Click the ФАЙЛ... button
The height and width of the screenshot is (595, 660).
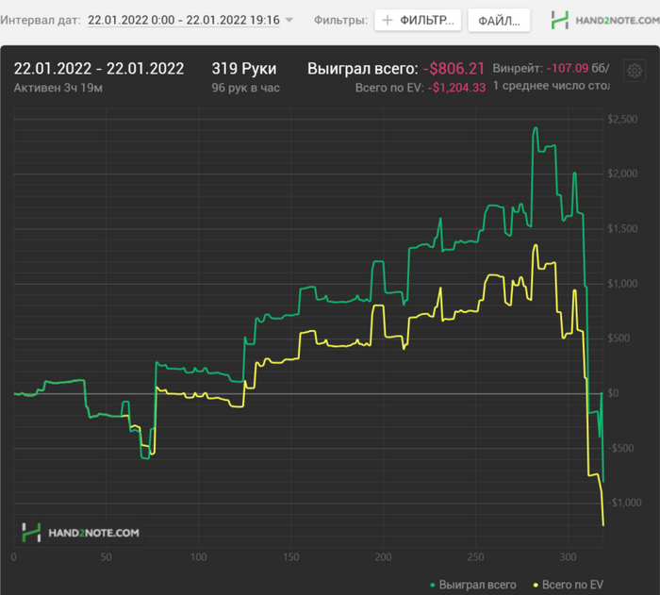pyautogui.click(x=499, y=20)
